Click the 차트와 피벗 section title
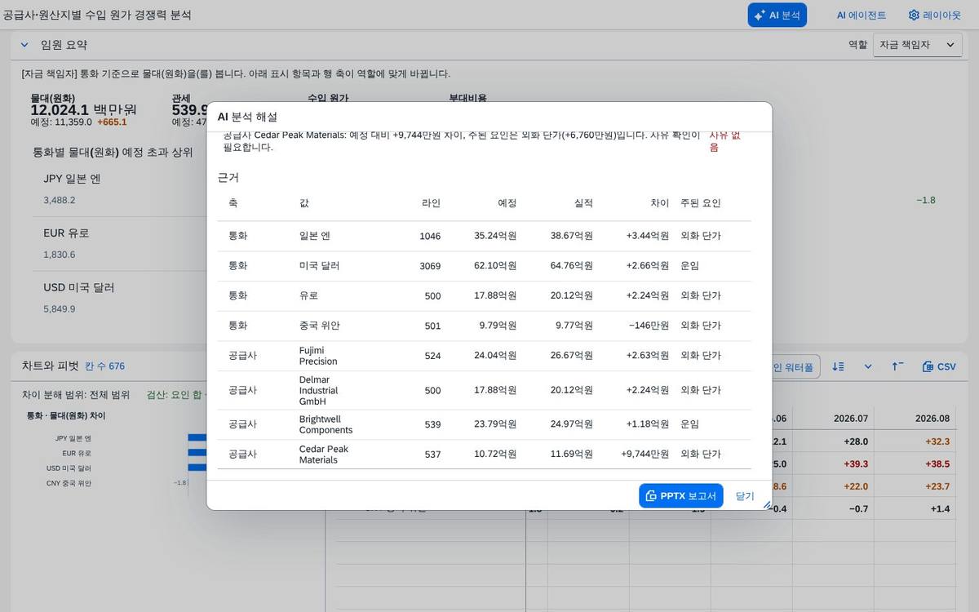 point(50,366)
